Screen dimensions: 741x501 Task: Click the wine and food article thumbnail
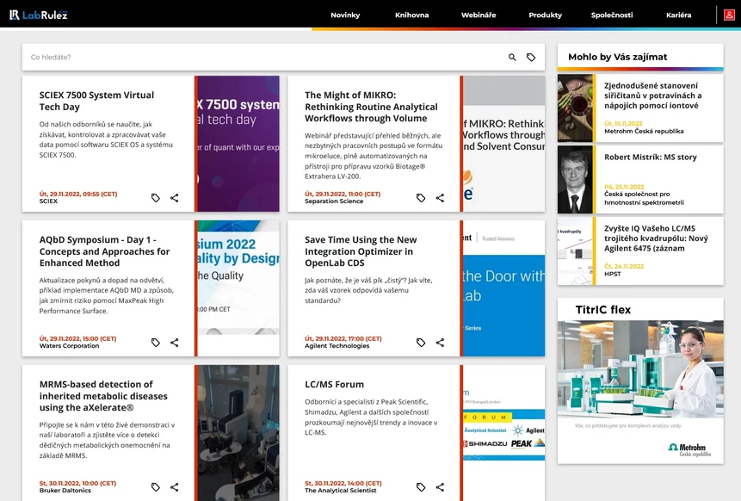(x=575, y=108)
